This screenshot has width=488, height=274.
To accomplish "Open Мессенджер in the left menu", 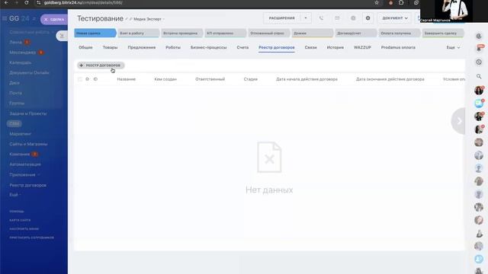I will tap(22, 53).
